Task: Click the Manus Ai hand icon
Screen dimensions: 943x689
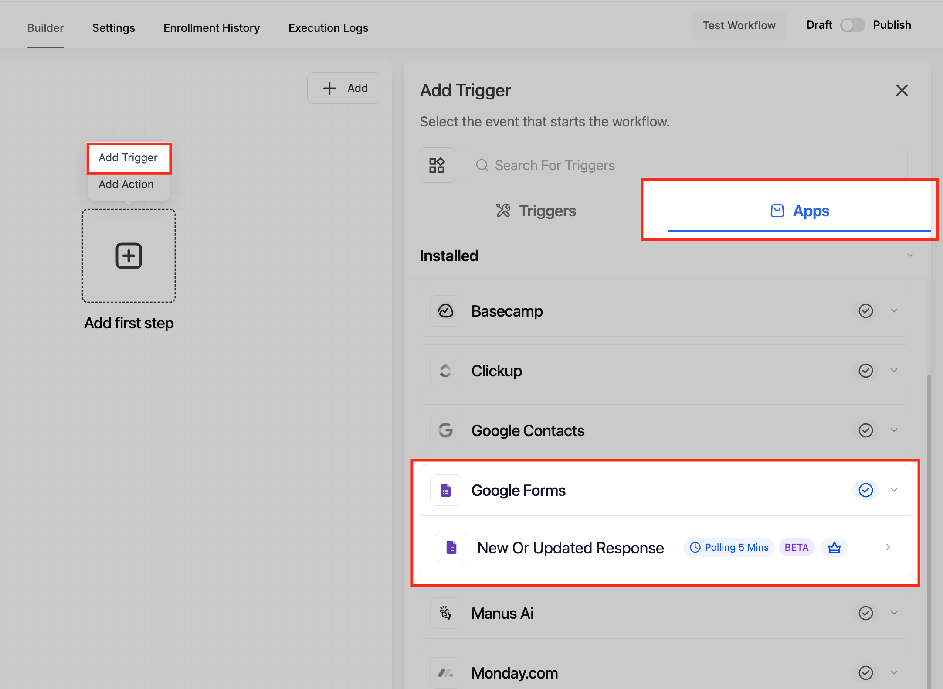Action: point(445,613)
